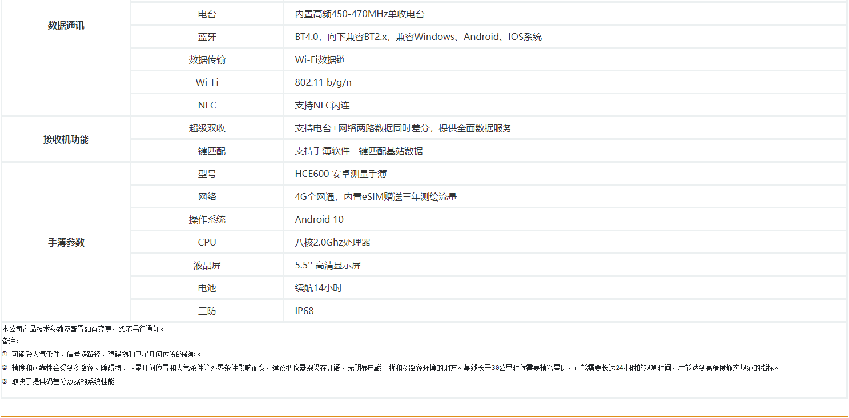The width and height of the screenshot is (849, 418).
Task: Click the 4G全网通 eSIM network description
Action: (x=376, y=197)
